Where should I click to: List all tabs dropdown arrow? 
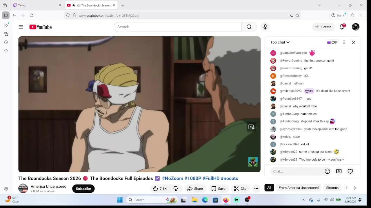(319, 5)
